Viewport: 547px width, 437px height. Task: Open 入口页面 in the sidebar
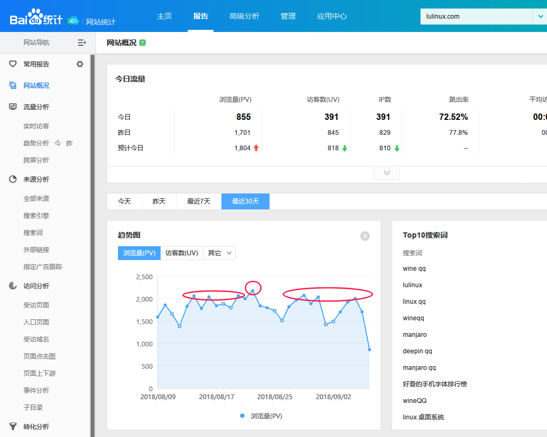point(36,322)
